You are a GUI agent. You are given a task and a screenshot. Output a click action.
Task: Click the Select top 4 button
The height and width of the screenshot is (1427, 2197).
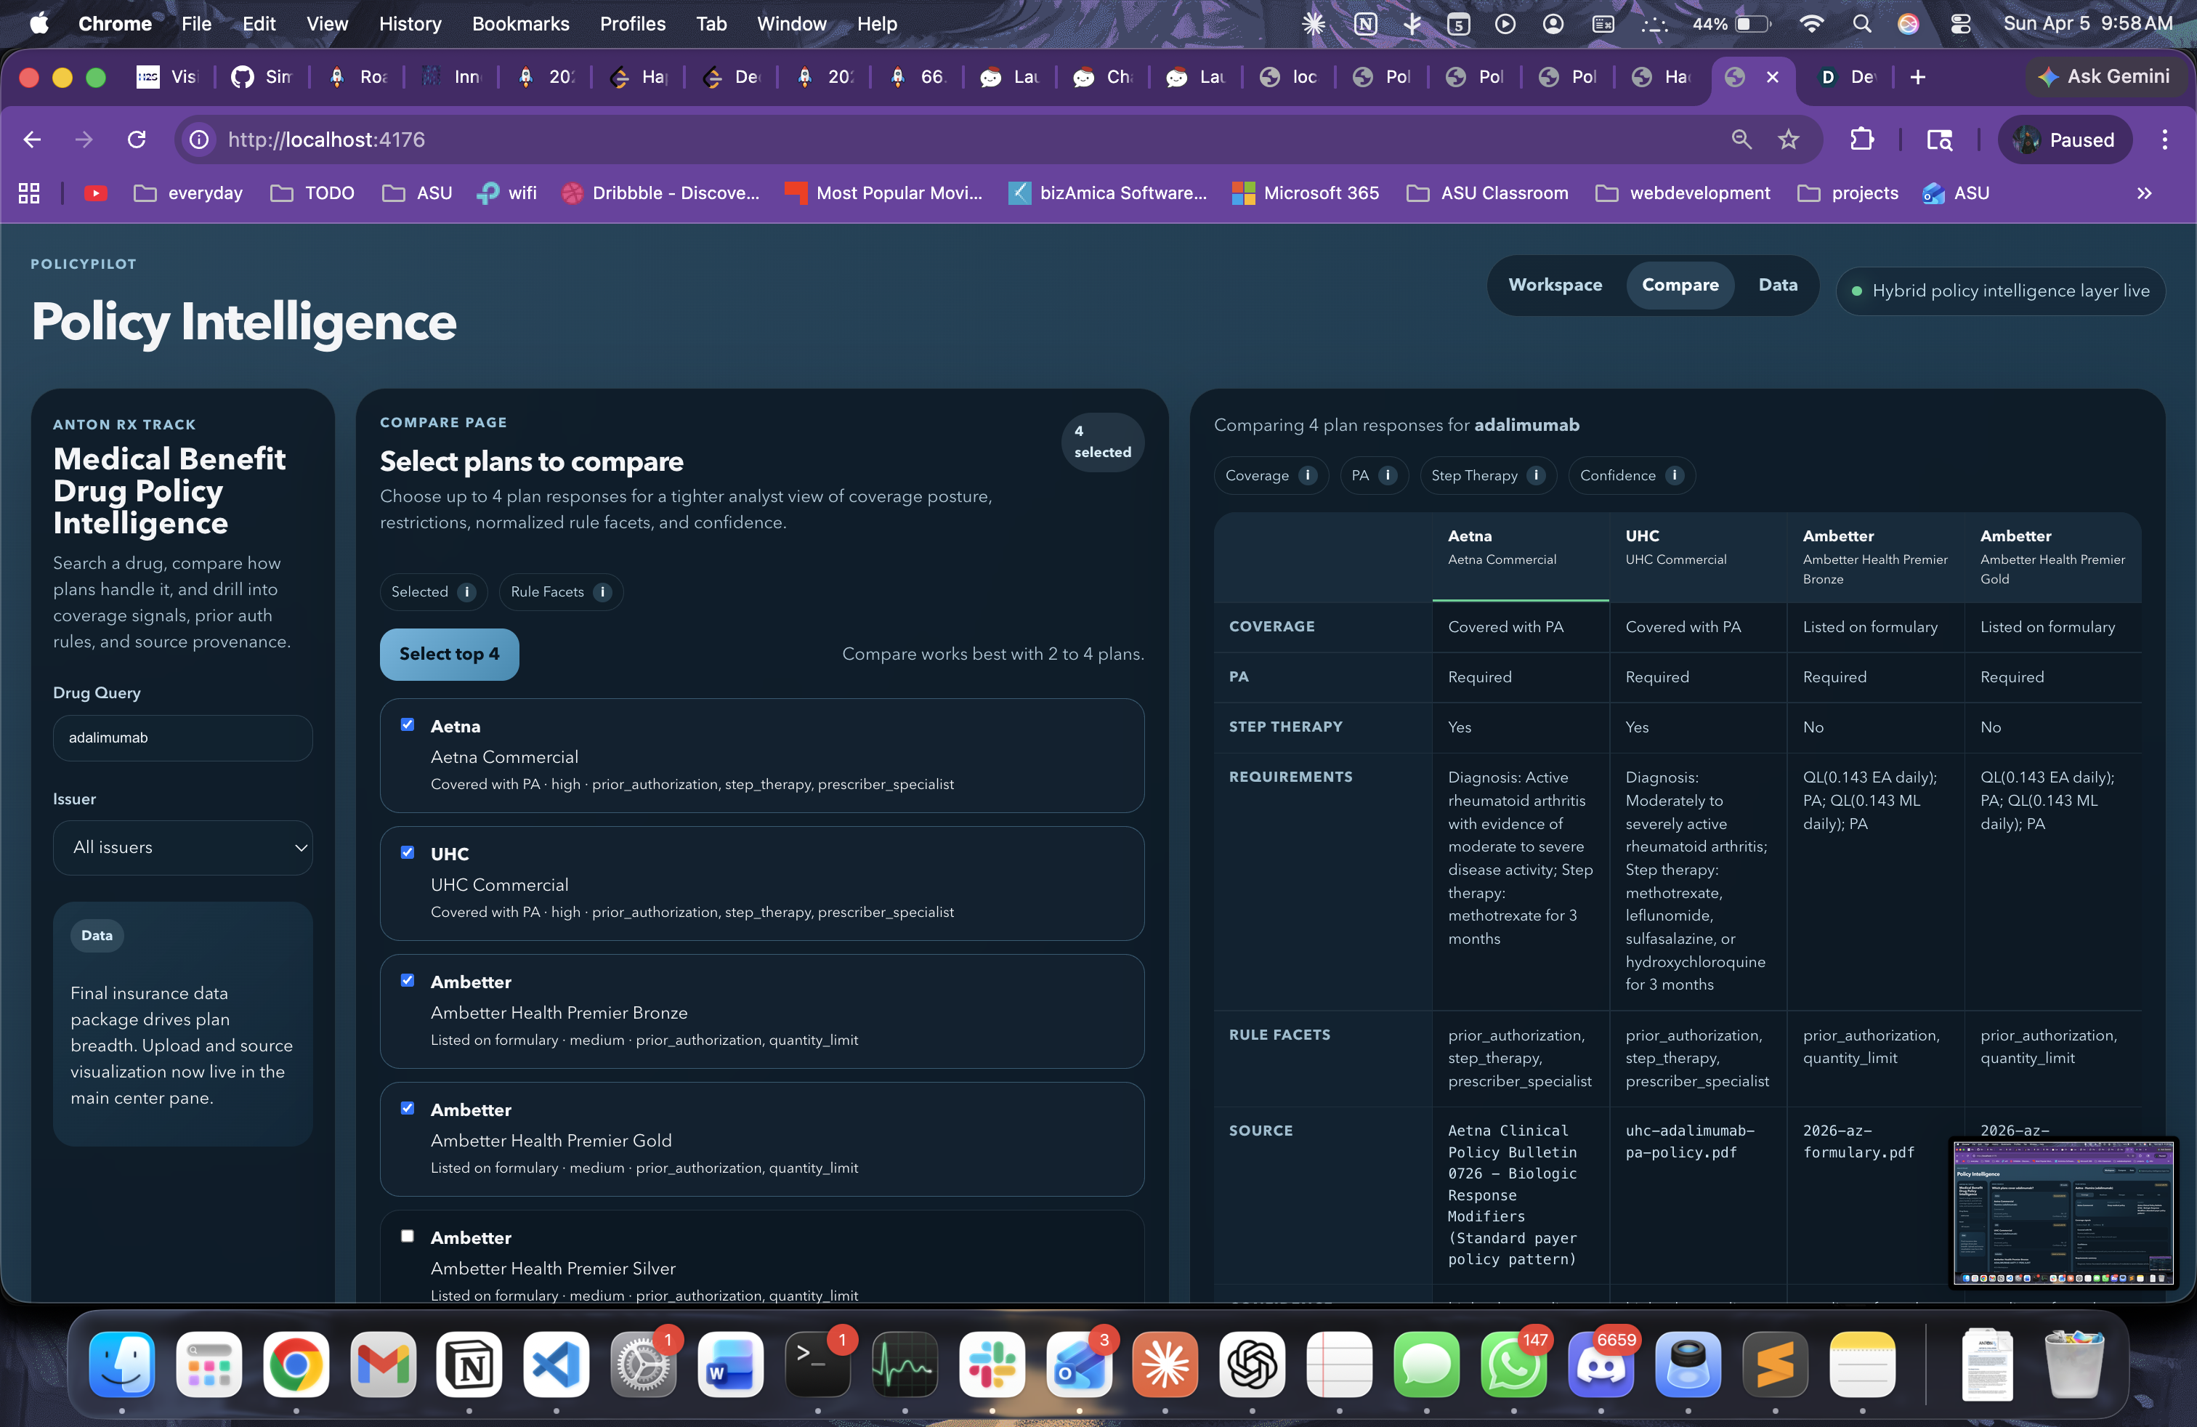pos(449,655)
